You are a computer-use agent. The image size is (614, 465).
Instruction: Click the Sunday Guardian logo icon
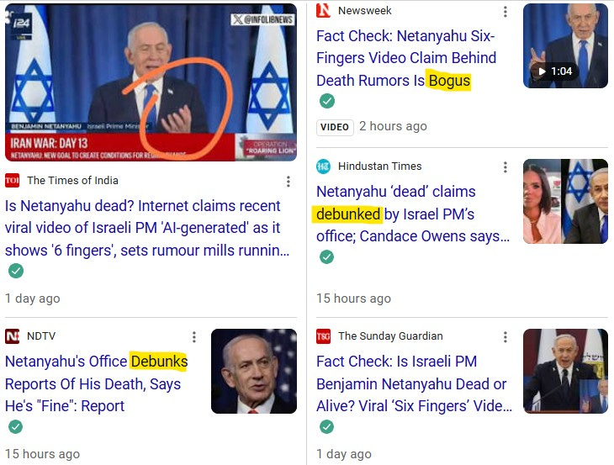point(323,336)
